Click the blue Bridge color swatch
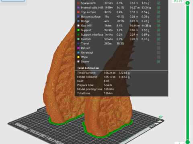Viewport: 193px width, 144px height. pos(78,21)
